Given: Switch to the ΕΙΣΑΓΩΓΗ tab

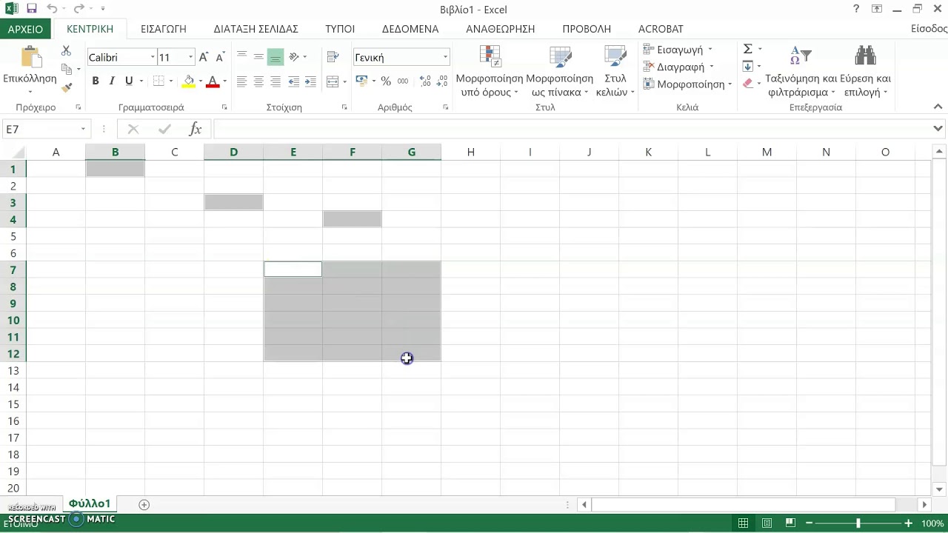Looking at the screenshot, I should (164, 29).
